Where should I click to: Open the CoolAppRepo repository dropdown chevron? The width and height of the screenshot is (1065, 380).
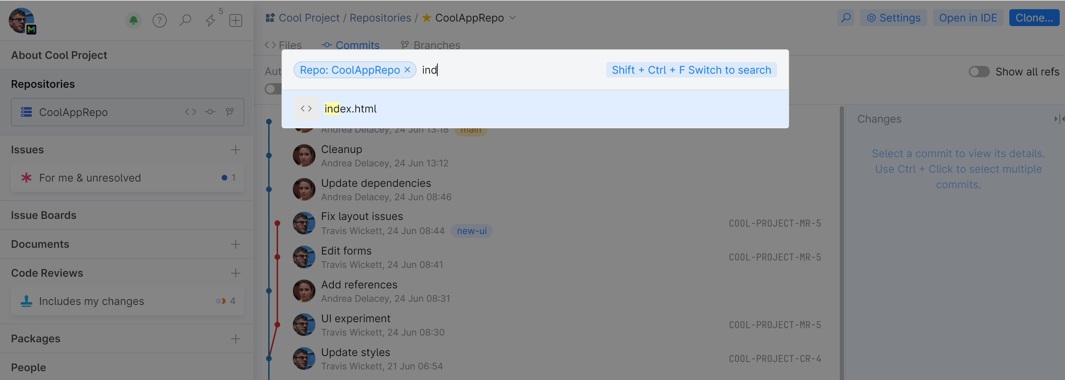point(513,18)
